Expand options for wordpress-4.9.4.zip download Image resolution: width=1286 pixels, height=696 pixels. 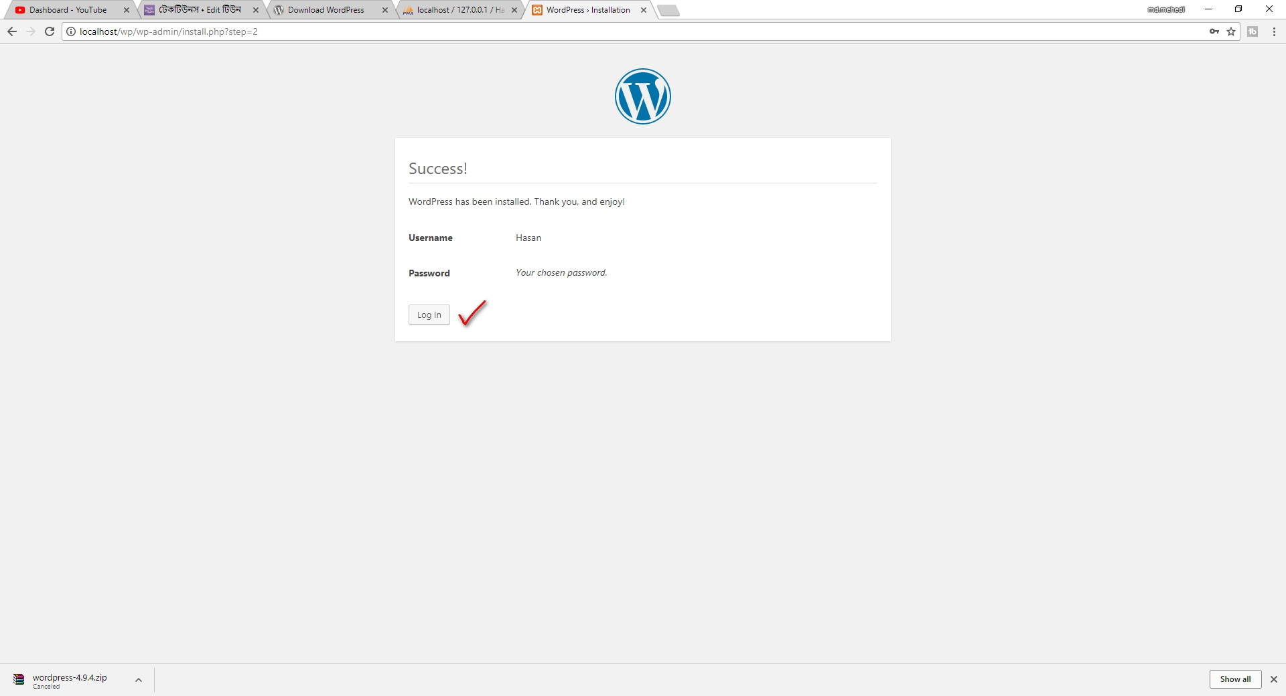click(139, 680)
